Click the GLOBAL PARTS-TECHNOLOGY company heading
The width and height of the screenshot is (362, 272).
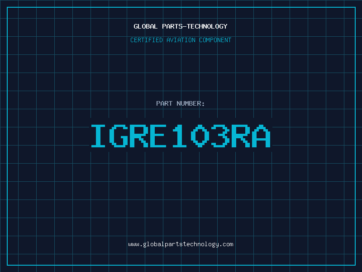[x=181, y=26]
